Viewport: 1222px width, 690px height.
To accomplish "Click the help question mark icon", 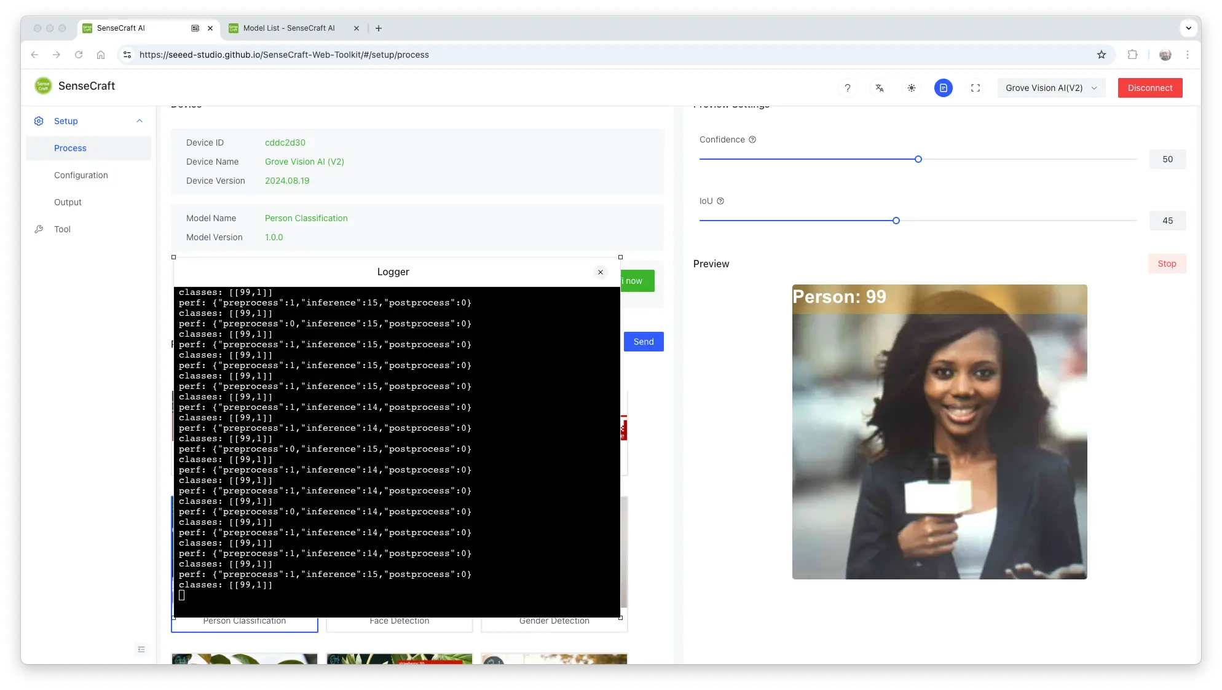I will (847, 88).
